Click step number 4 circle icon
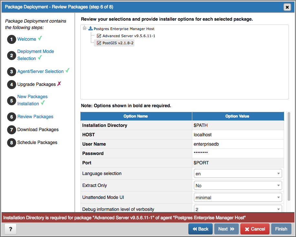296x237 pixels. (x=12, y=84)
